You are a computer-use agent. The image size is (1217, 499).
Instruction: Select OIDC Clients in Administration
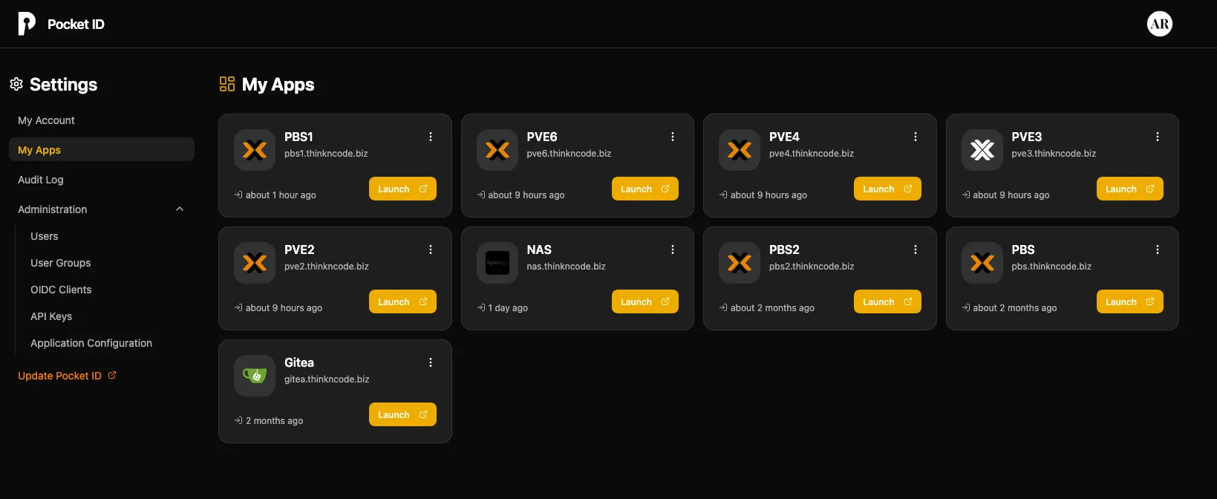[x=61, y=290]
